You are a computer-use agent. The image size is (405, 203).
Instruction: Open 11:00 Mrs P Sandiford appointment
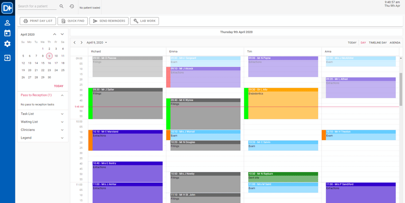pos(360,193)
